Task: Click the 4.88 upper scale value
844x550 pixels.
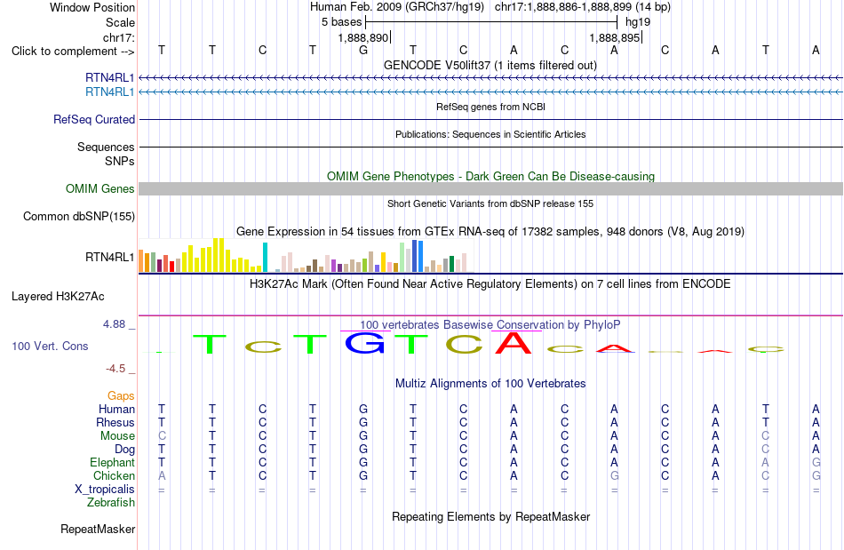Action: click(114, 324)
